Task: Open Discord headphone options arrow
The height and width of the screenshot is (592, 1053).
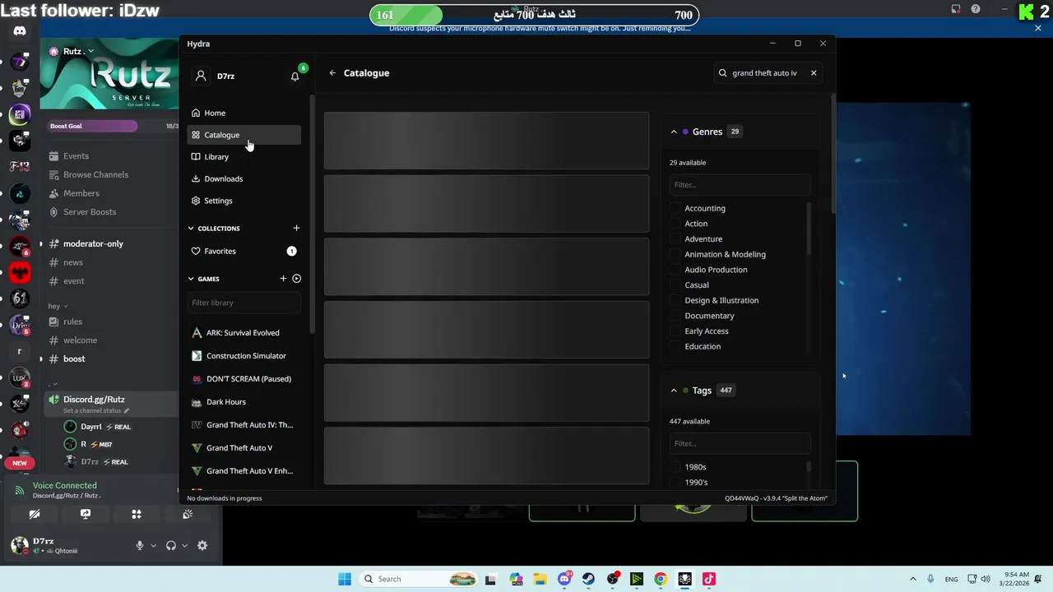Action: coord(184,546)
